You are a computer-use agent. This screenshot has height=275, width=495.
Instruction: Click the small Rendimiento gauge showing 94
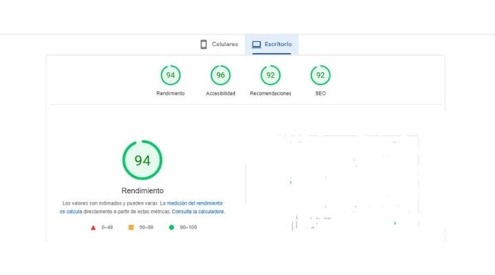tap(170, 75)
